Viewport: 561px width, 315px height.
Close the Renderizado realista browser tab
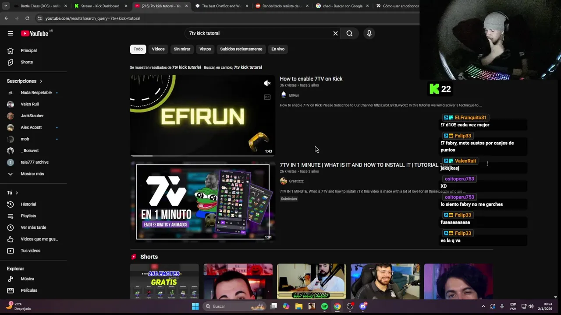[307, 6]
